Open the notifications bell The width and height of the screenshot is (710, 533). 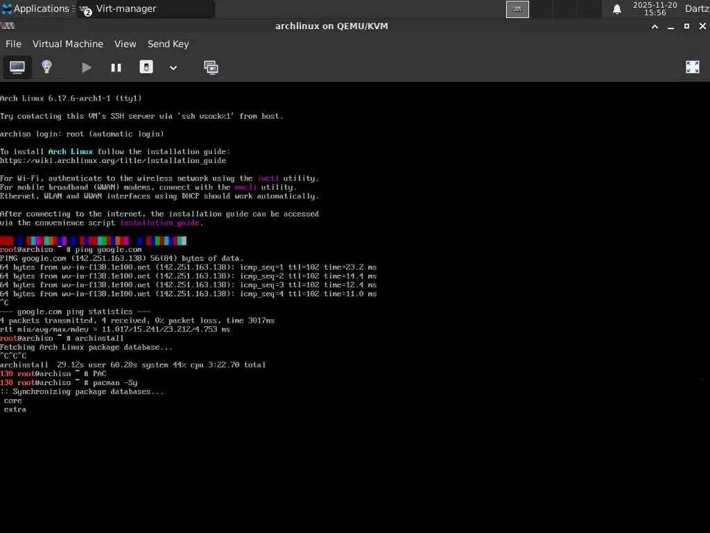click(x=616, y=9)
